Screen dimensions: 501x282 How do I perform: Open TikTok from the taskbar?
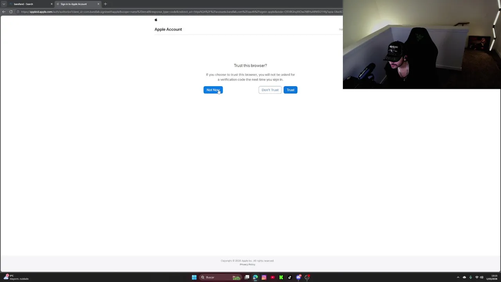pos(290,277)
